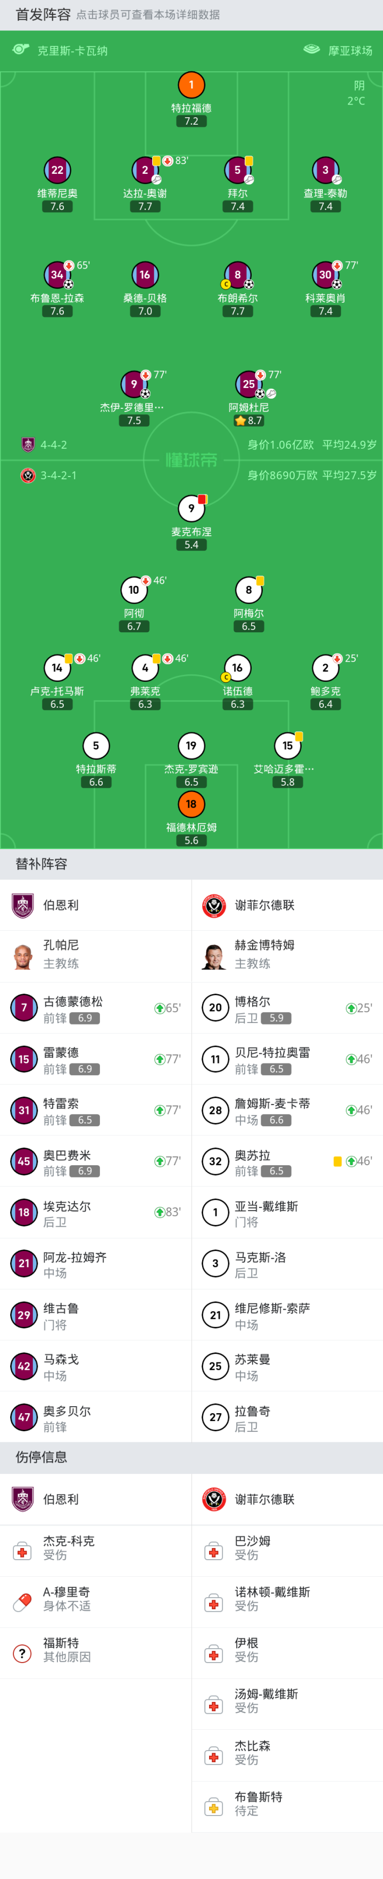
Task: Open goalkeeper 特拉福德's number 1 badge
Action: [x=191, y=85]
